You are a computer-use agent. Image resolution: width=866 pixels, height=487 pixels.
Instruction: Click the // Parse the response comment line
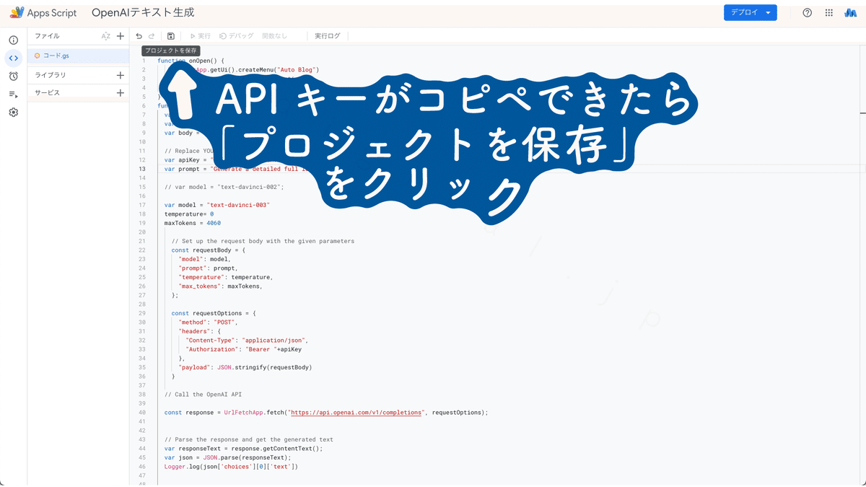[x=248, y=439]
